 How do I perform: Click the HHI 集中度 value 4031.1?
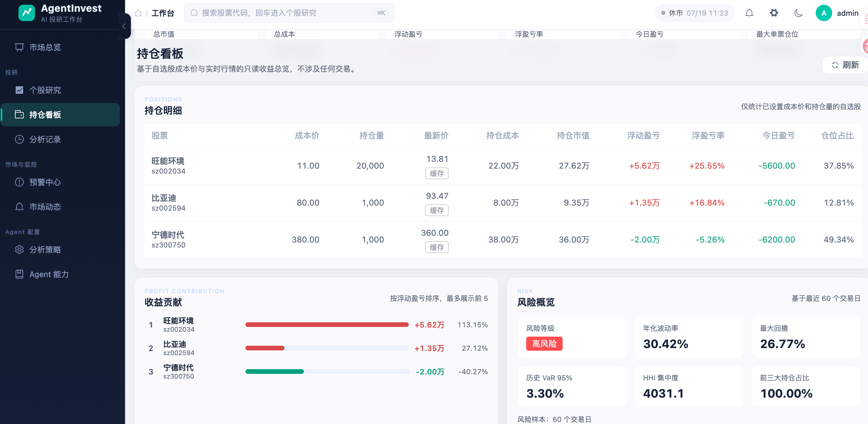tap(663, 394)
